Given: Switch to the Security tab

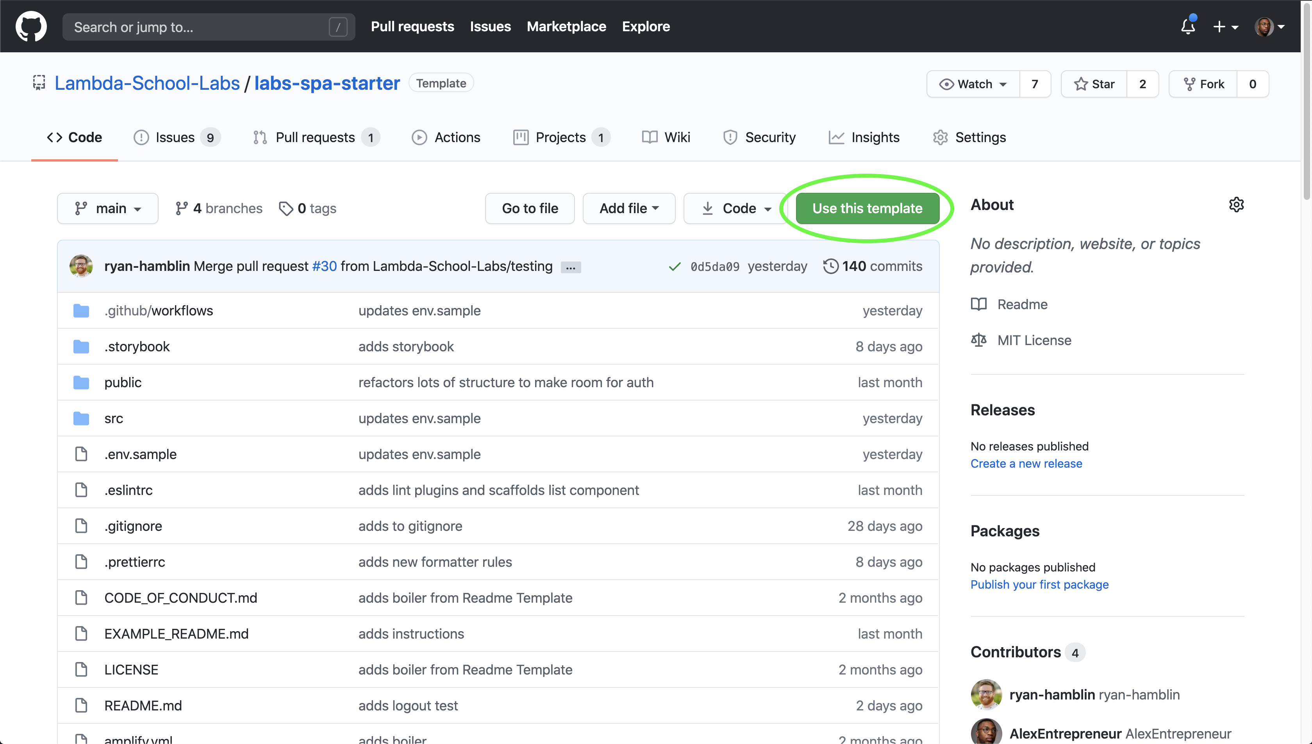Looking at the screenshot, I should [759, 137].
